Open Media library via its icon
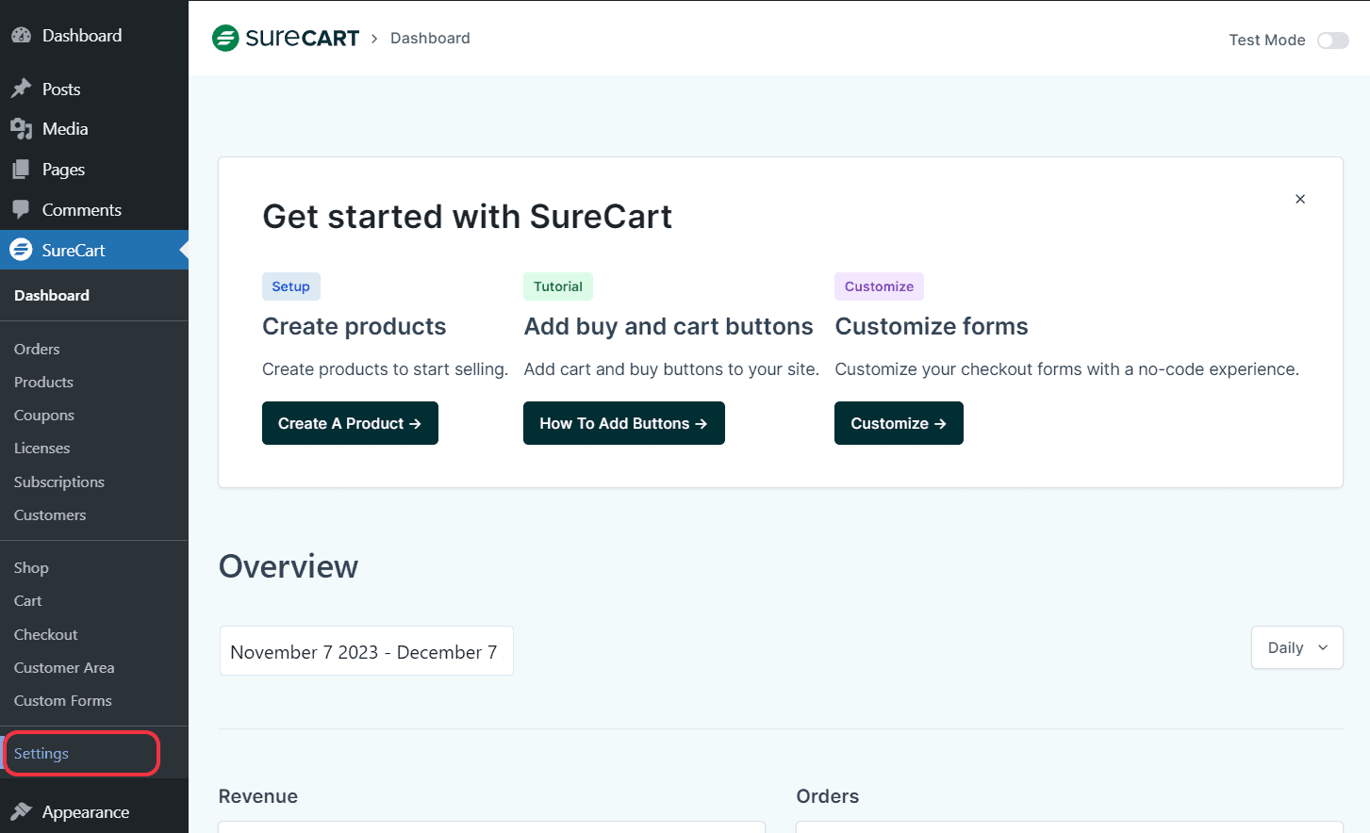The image size is (1370, 833). click(x=23, y=128)
